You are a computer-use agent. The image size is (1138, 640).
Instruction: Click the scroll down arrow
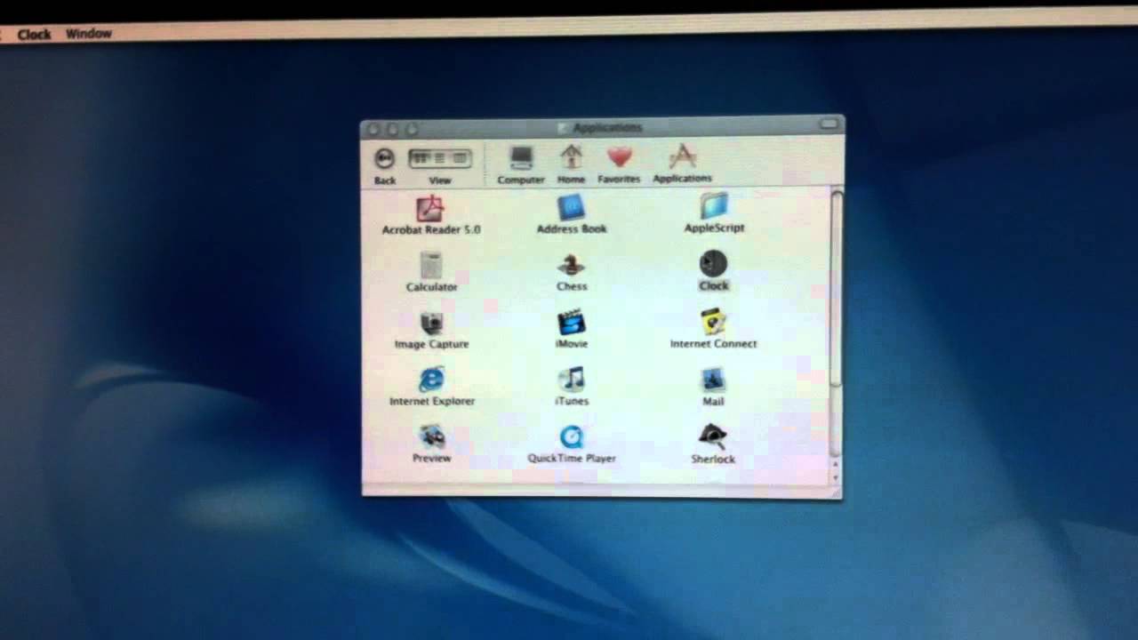pyautogui.click(x=835, y=477)
